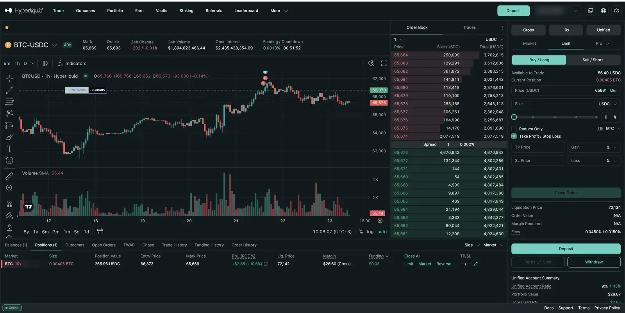
Task: Click the TP Price input field
Action: [x=538, y=148]
